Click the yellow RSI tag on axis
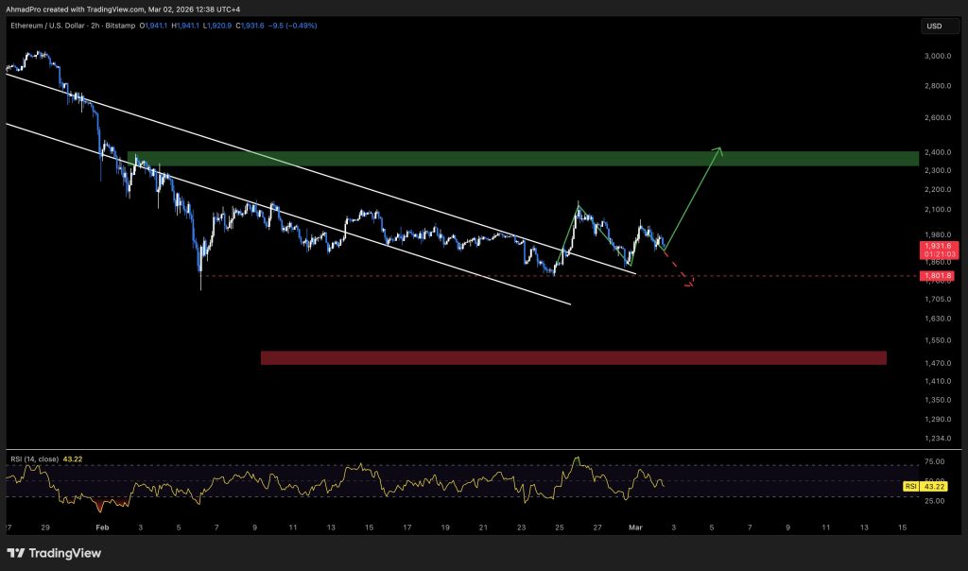The width and height of the screenshot is (968, 571). coord(911,486)
